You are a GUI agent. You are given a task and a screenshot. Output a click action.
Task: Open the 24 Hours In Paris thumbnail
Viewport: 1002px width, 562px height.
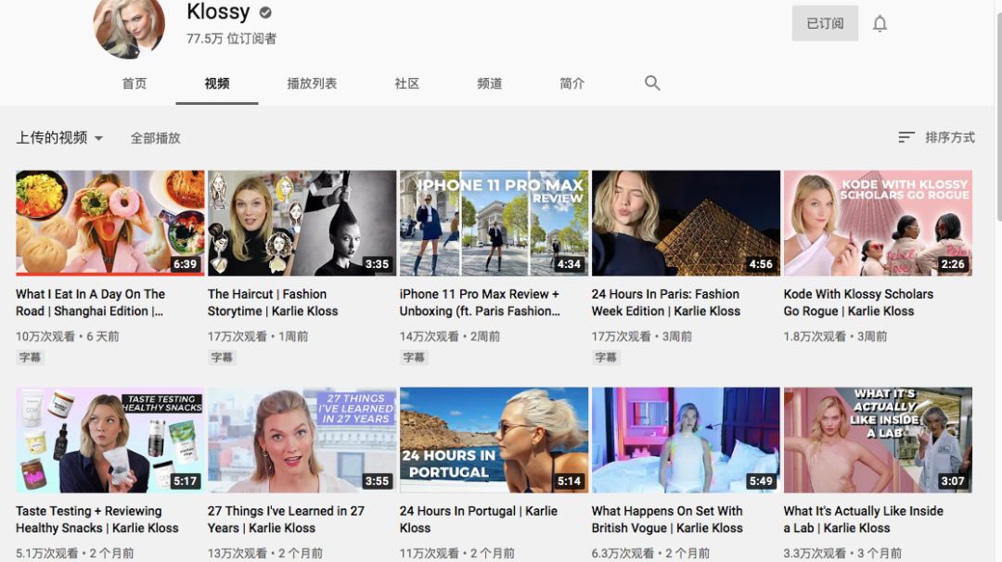point(686,223)
